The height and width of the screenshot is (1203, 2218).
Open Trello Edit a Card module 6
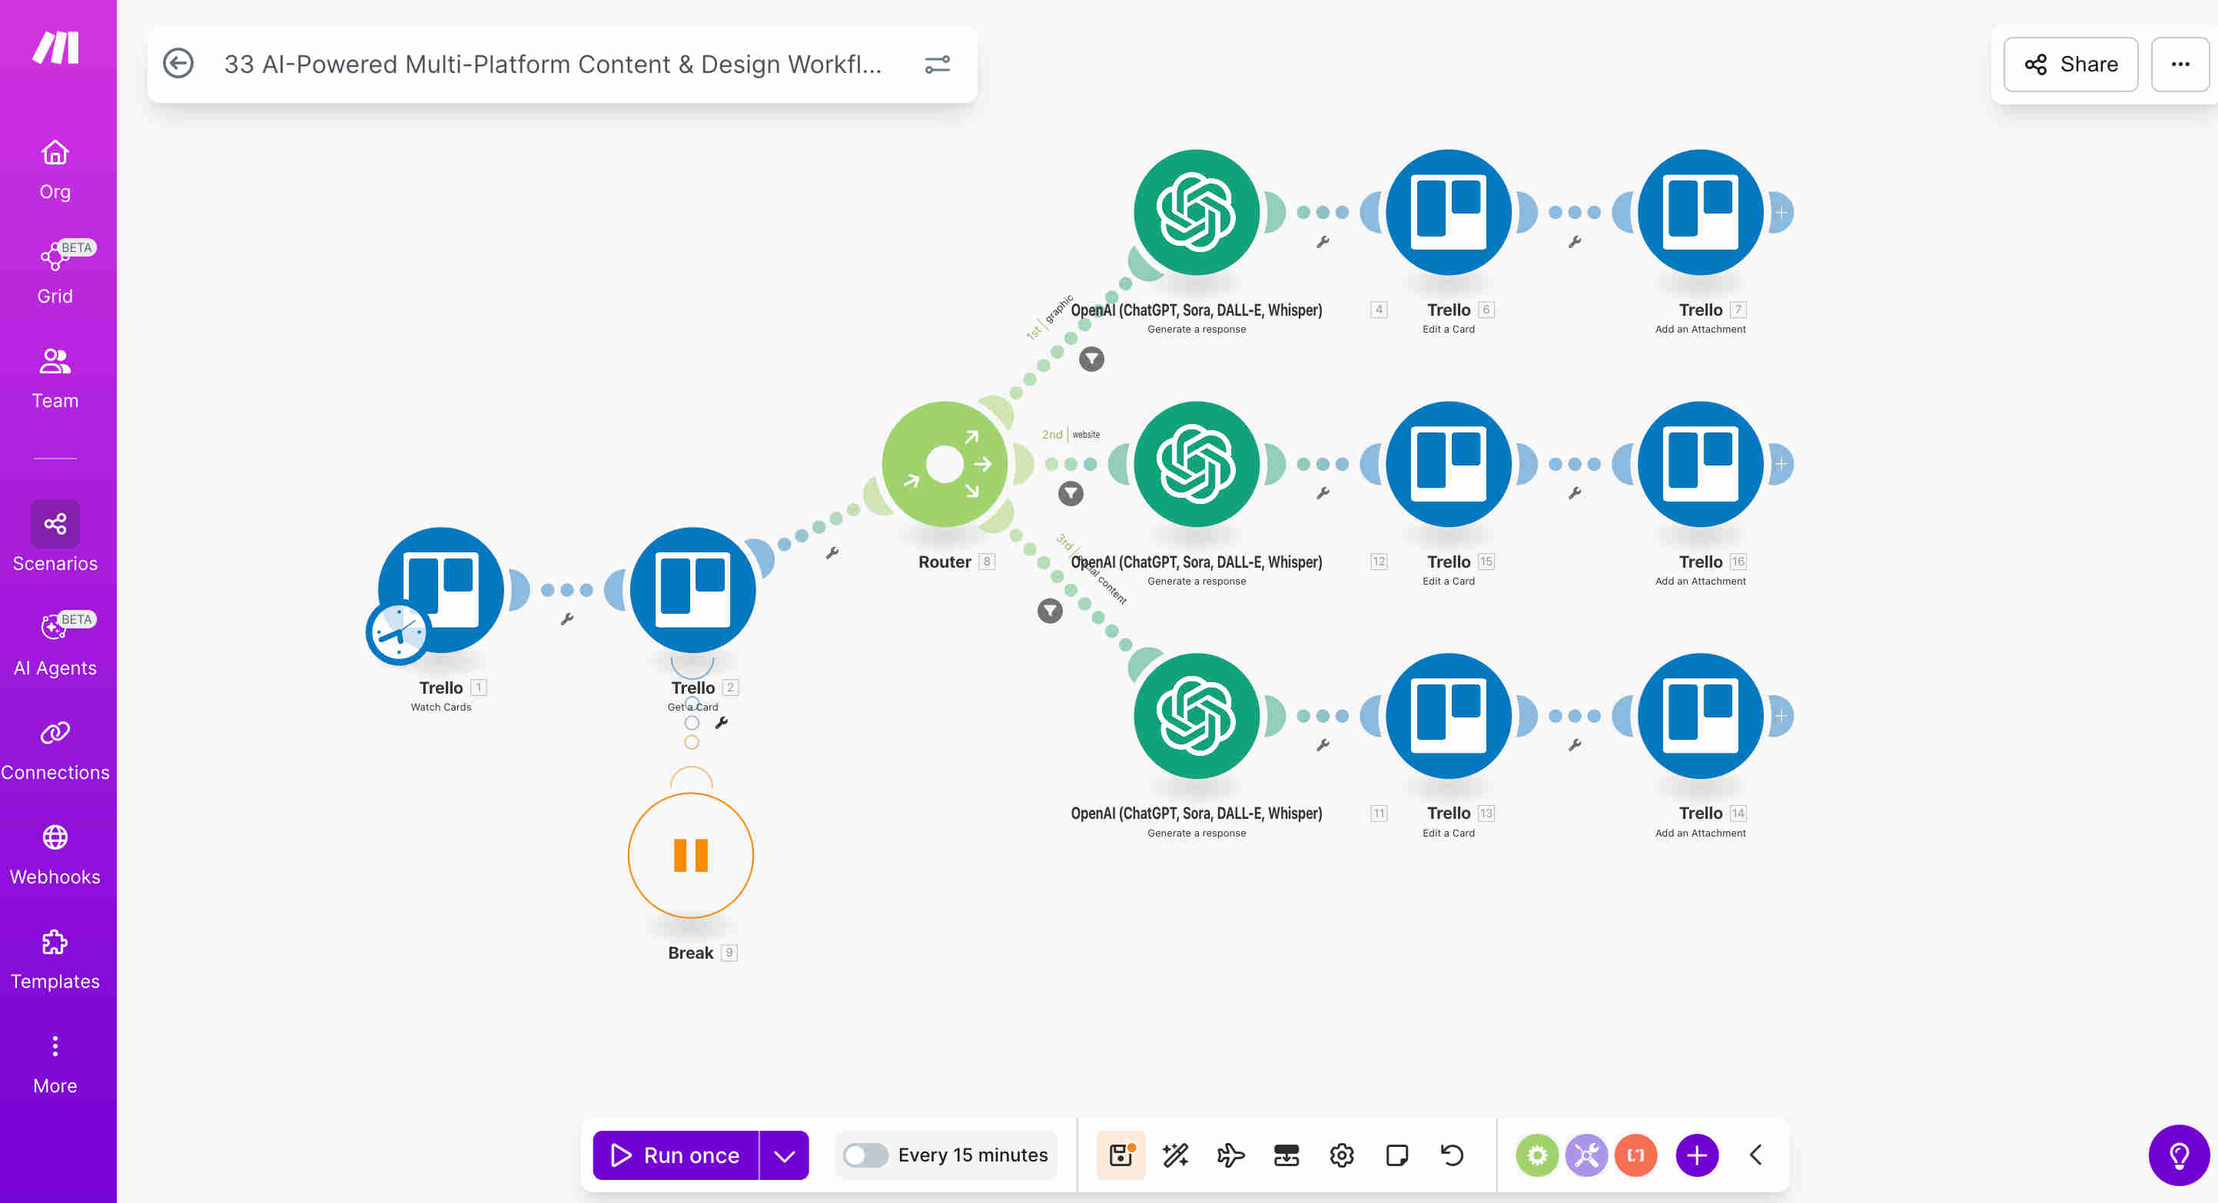[1448, 212]
